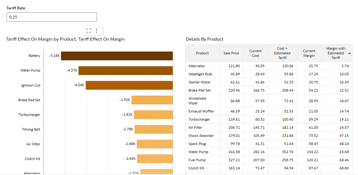
Task: Click the Tariff Rate input field
Action: [52, 17]
